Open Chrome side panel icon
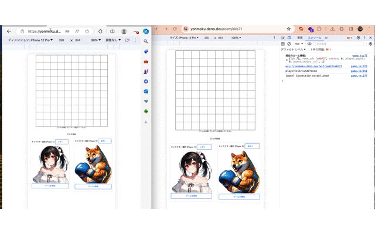Image resolution: width=375 pixels, height=234 pixels. tap(351, 29)
